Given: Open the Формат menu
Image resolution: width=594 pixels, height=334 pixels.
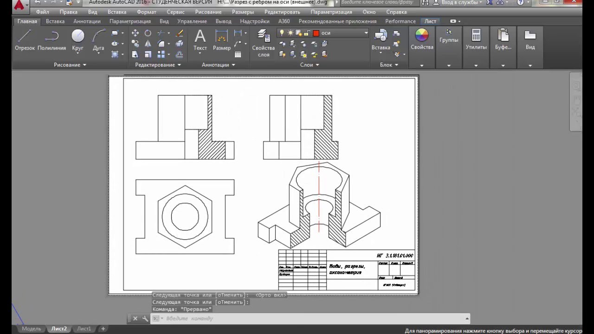Looking at the screenshot, I should pyautogui.click(x=147, y=12).
